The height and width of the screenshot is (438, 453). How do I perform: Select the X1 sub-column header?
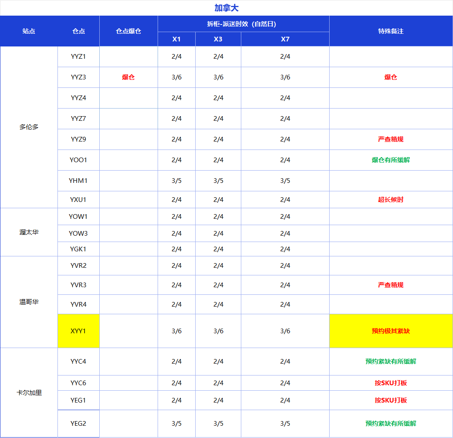tap(177, 39)
